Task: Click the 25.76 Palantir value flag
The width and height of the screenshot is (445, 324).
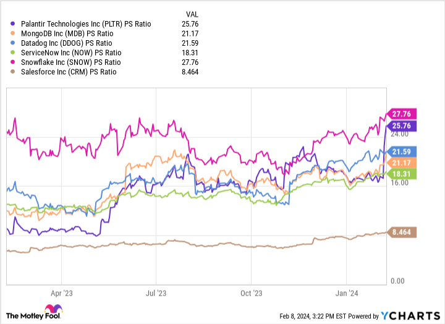Action: (402, 126)
